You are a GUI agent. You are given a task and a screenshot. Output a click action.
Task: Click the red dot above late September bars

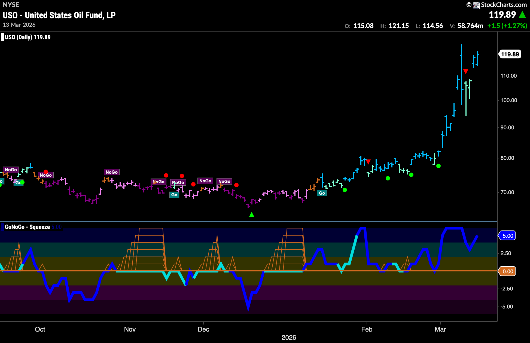pyautogui.click(x=46, y=172)
